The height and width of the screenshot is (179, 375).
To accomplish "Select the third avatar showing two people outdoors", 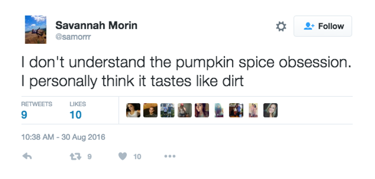I will (x=168, y=110).
